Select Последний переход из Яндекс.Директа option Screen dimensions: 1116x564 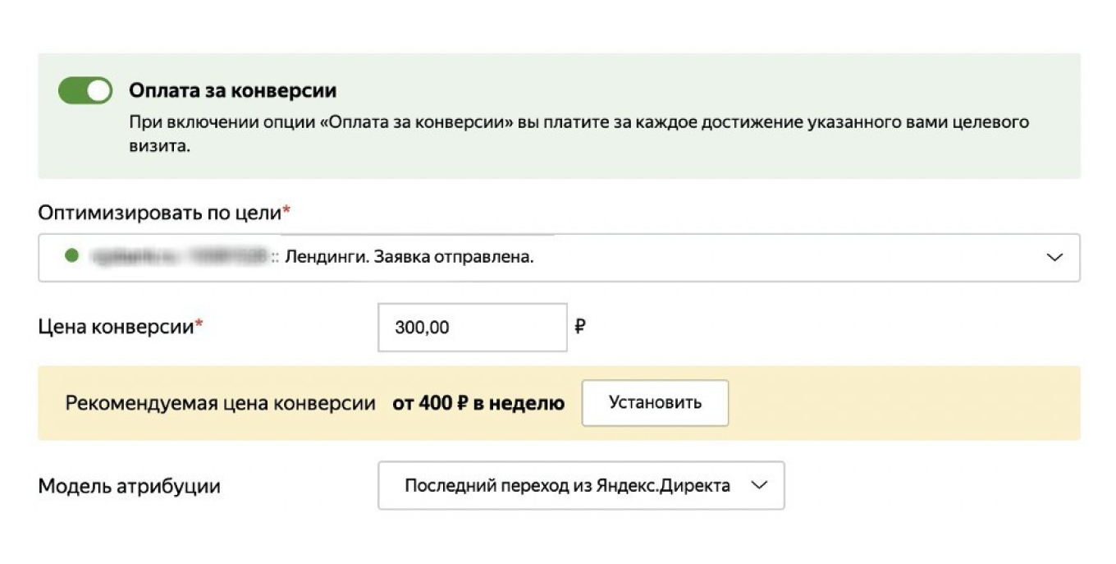point(565,485)
